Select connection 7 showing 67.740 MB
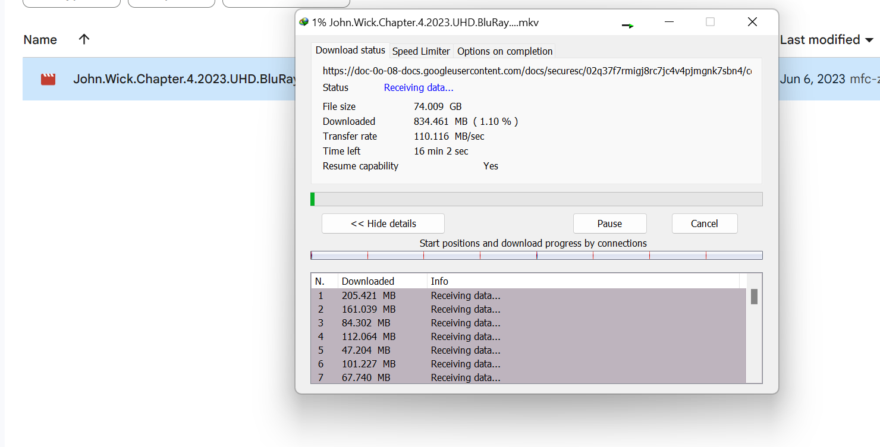The image size is (880, 447). tap(529, 377)
